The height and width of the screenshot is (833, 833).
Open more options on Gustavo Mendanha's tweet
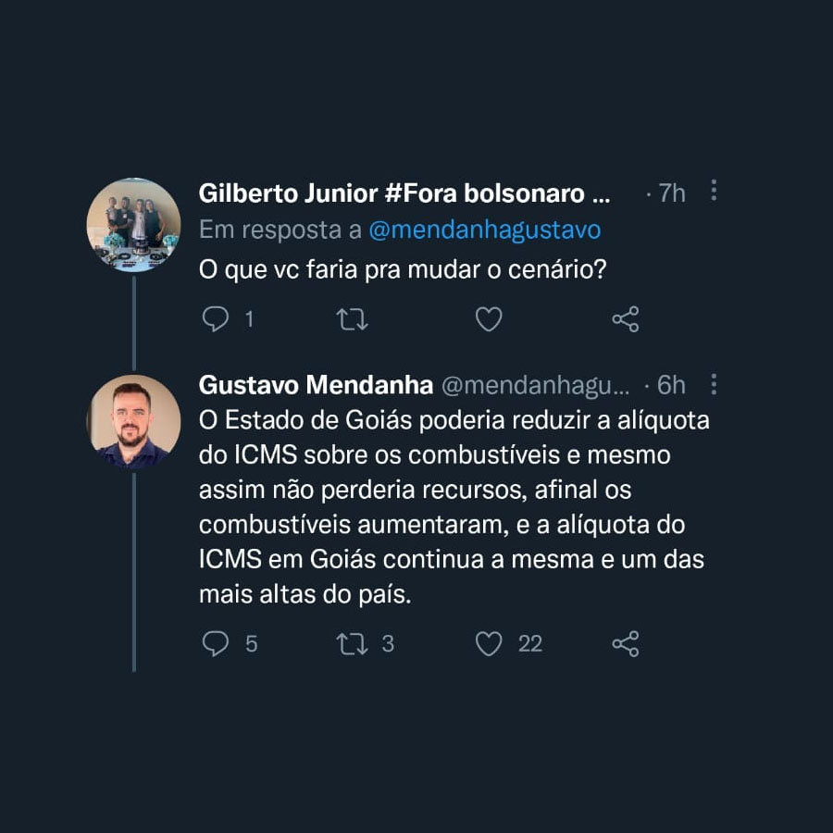tap(714, 384)
